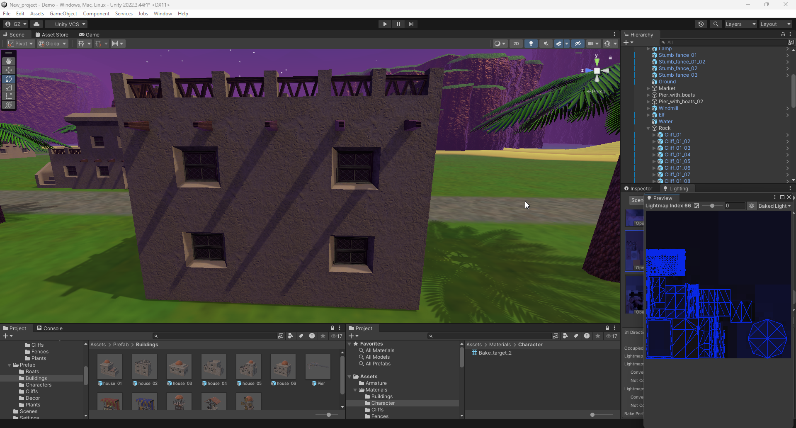Toggle lock on right Project panel
The height and width of the screenshot is (428, 796).
(x=607, y=328)
